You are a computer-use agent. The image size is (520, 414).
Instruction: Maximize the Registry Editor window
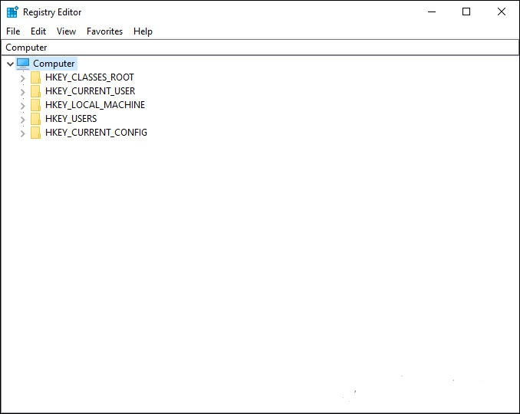466,12
